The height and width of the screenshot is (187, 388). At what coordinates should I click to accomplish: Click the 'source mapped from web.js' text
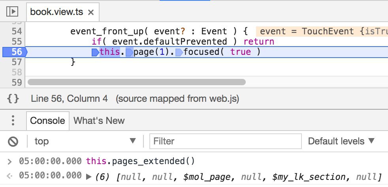177,99
